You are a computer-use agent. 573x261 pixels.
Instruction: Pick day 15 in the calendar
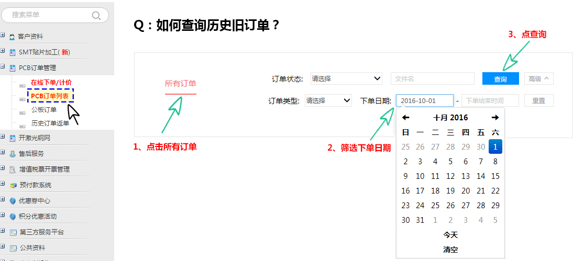[x=495, y=176]
